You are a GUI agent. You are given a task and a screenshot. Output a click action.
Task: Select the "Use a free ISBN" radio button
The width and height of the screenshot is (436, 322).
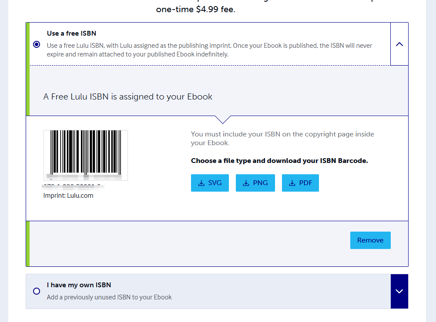(37, 44)
